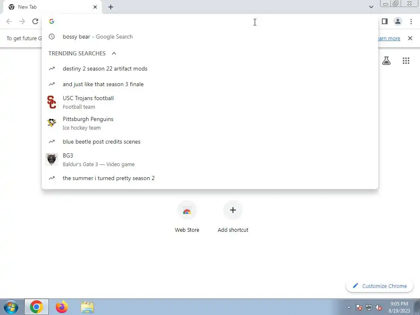This screenshot has height=315, width=420.
Task: Click the Web Store shortcut icon
Action: tap(187, 210)
